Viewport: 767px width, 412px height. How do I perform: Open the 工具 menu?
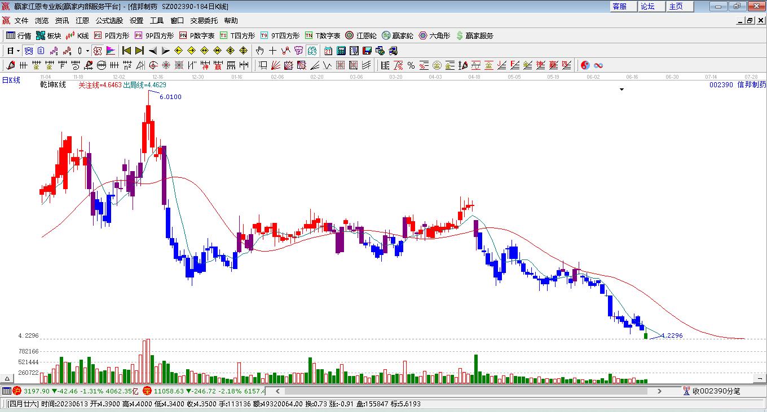coord(157,20)
